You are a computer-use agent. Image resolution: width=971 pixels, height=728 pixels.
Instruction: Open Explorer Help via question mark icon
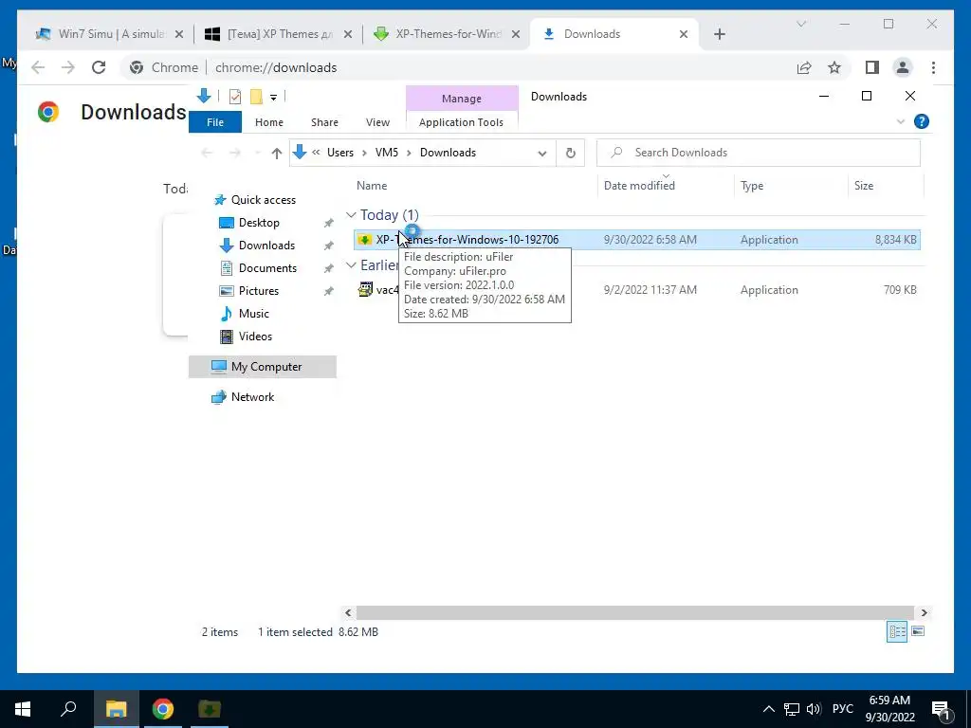click(x=921, y=121)
